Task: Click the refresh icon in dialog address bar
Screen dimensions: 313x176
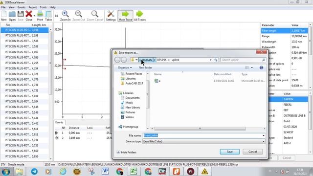Action: pyautogui.click(x=216, y=60)
